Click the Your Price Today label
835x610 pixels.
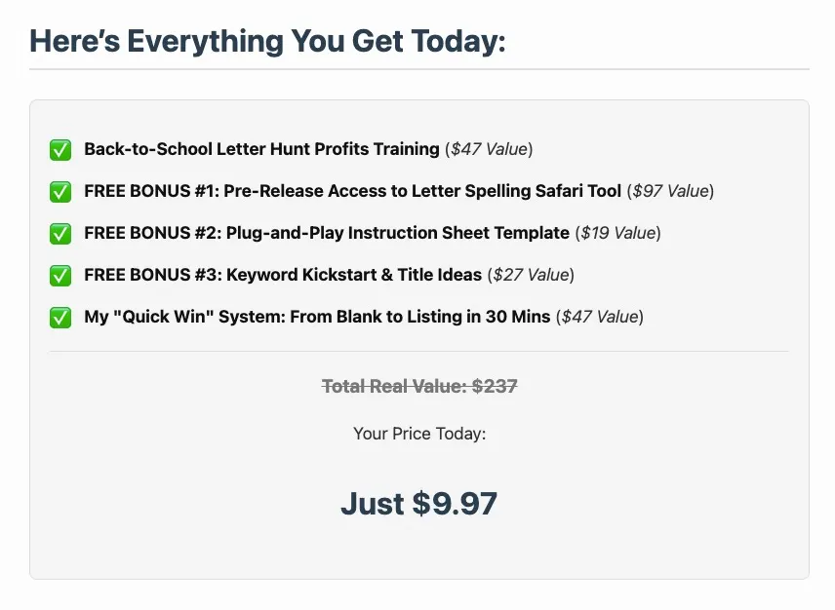click(419, 434)
